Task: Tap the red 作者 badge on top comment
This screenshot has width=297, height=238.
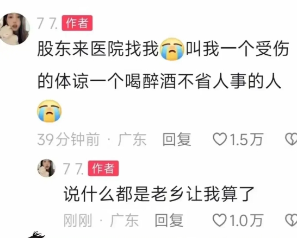Action: click(77, 23)
